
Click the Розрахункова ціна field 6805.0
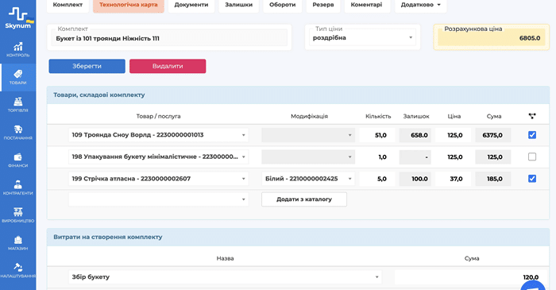(491, 38)
